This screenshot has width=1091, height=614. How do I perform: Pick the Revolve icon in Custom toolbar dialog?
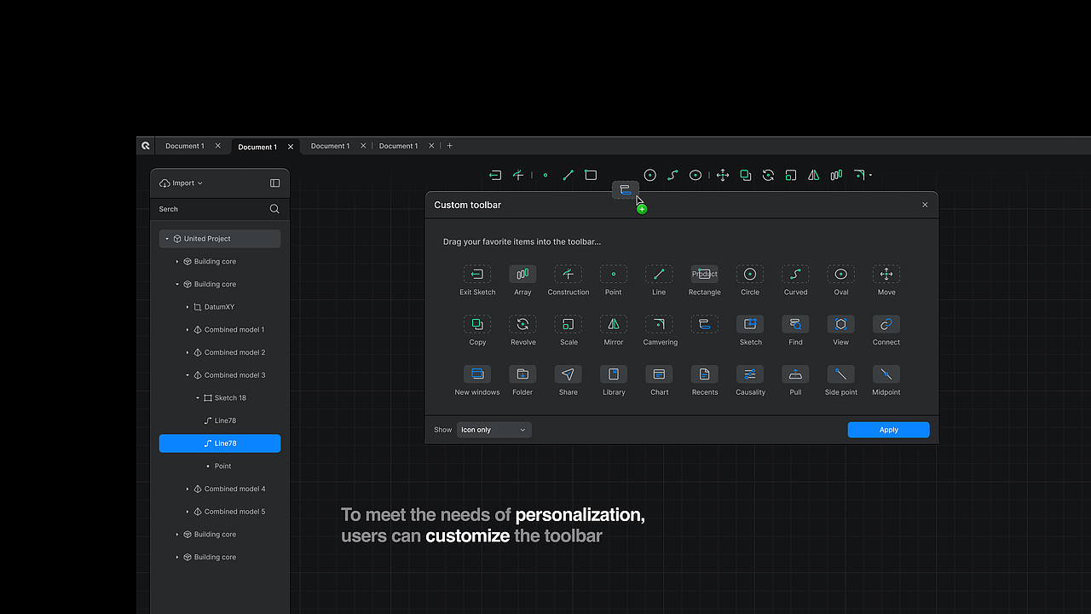click(522, 324)
